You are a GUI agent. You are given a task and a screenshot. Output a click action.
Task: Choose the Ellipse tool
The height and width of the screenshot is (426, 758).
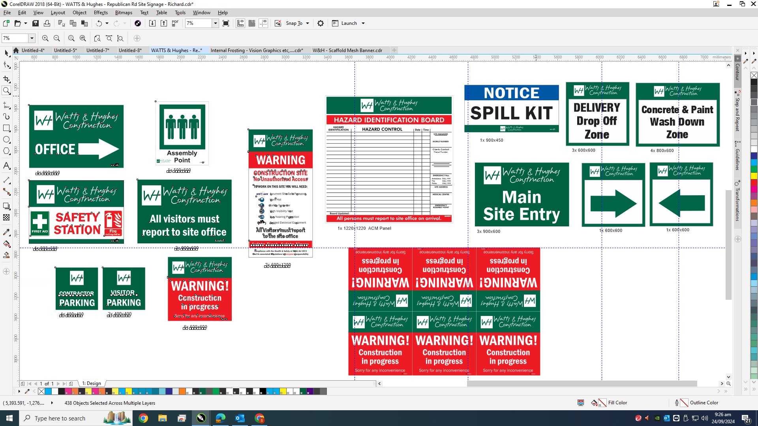coord(6,140)
